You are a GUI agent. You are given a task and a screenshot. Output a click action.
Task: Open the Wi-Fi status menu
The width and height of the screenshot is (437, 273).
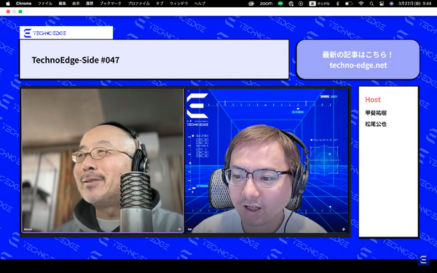pyautogui.click(x=361, y=4)
